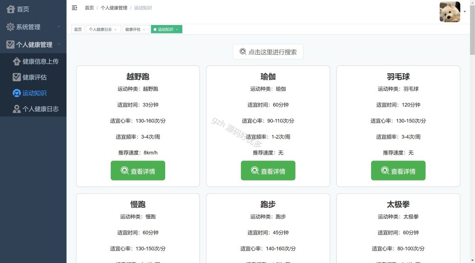Image resolution: width=475 pixels, height=263 pixels.
Task: Switch to the 个人健康日志 tab
Action: click(x=103, y=29)
